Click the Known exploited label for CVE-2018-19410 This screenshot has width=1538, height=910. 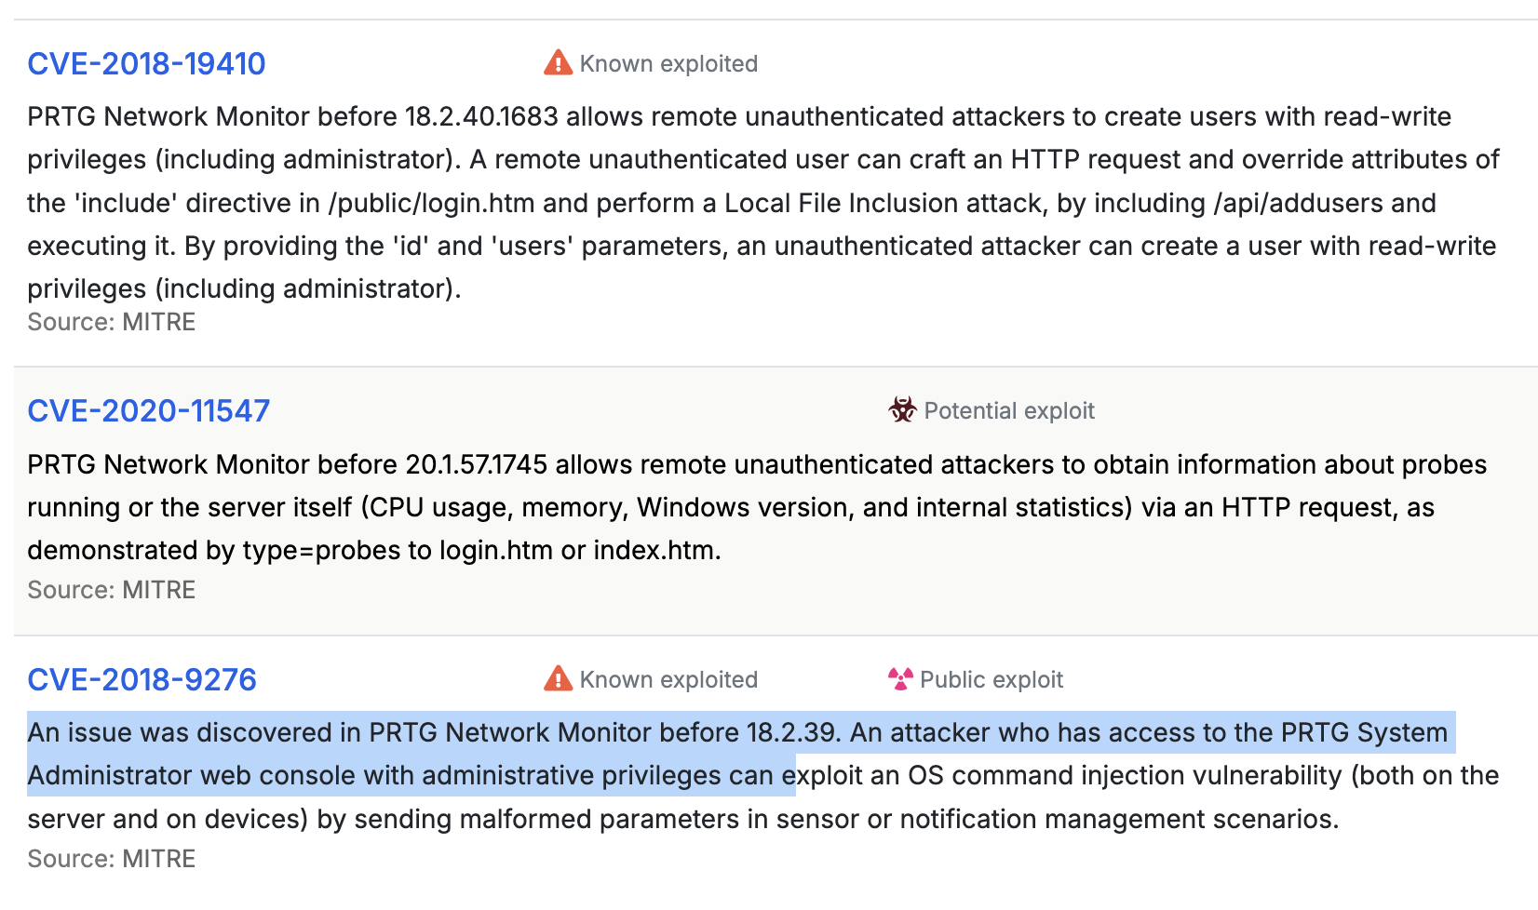pyautogui.click(x=668, y=63)
